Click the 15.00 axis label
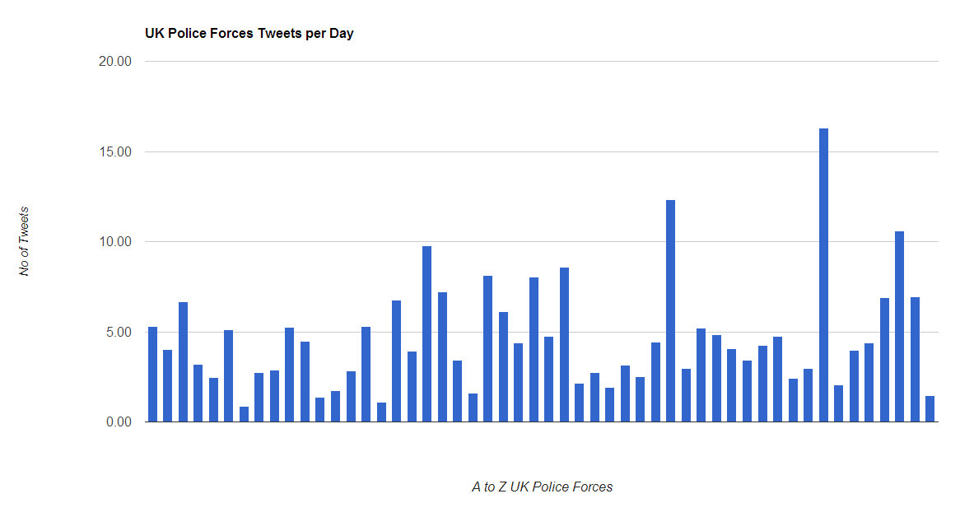 click(x=115, y=151)
